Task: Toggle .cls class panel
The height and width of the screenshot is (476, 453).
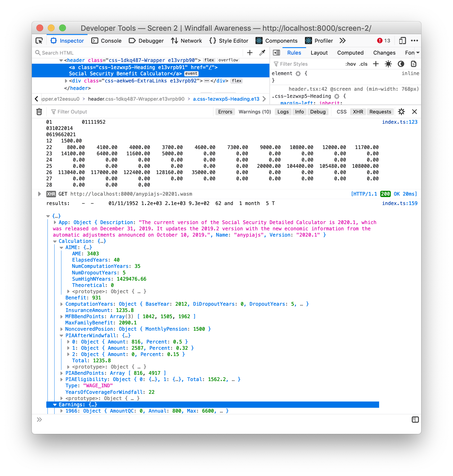Action: (363, 64)
